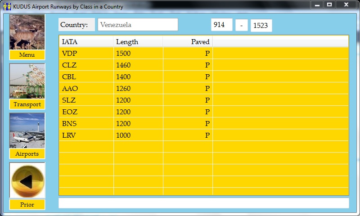This screenshot has height=216, width=360.
Task: Open the Airports label button
Action: pyautogui.click(x=27, y=154)
